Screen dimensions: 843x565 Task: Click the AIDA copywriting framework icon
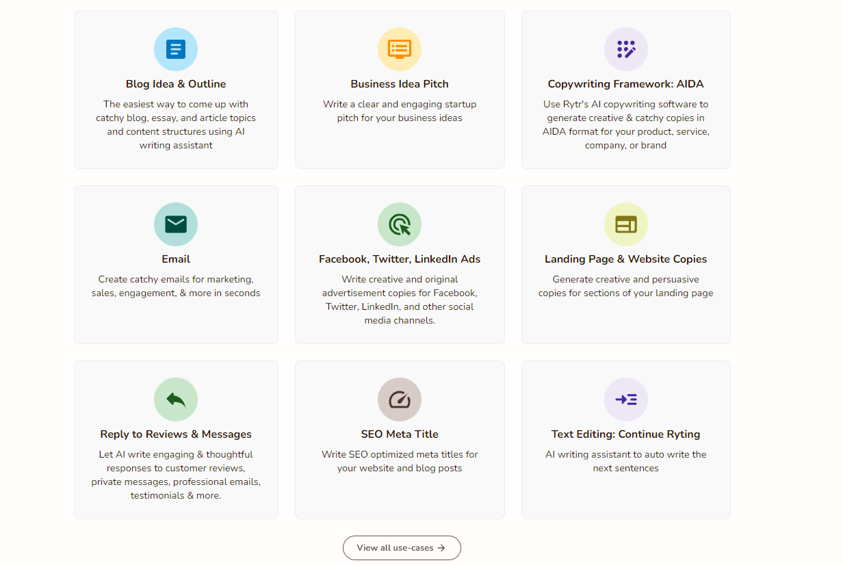click(626, 49)
